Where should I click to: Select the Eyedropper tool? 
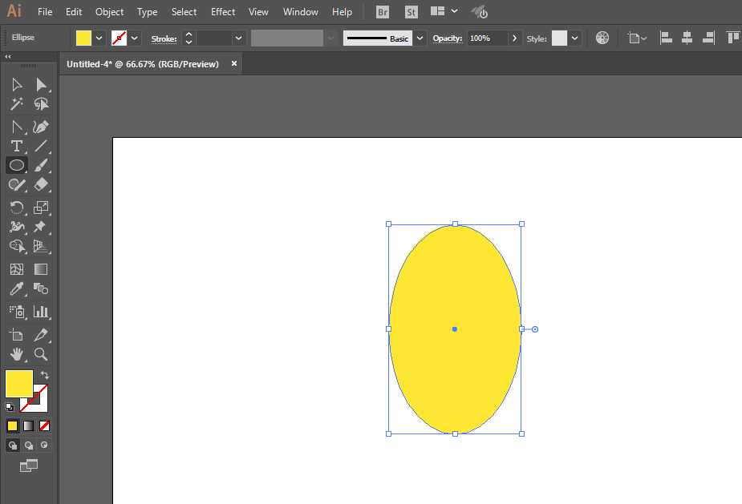tap(16, 289)
